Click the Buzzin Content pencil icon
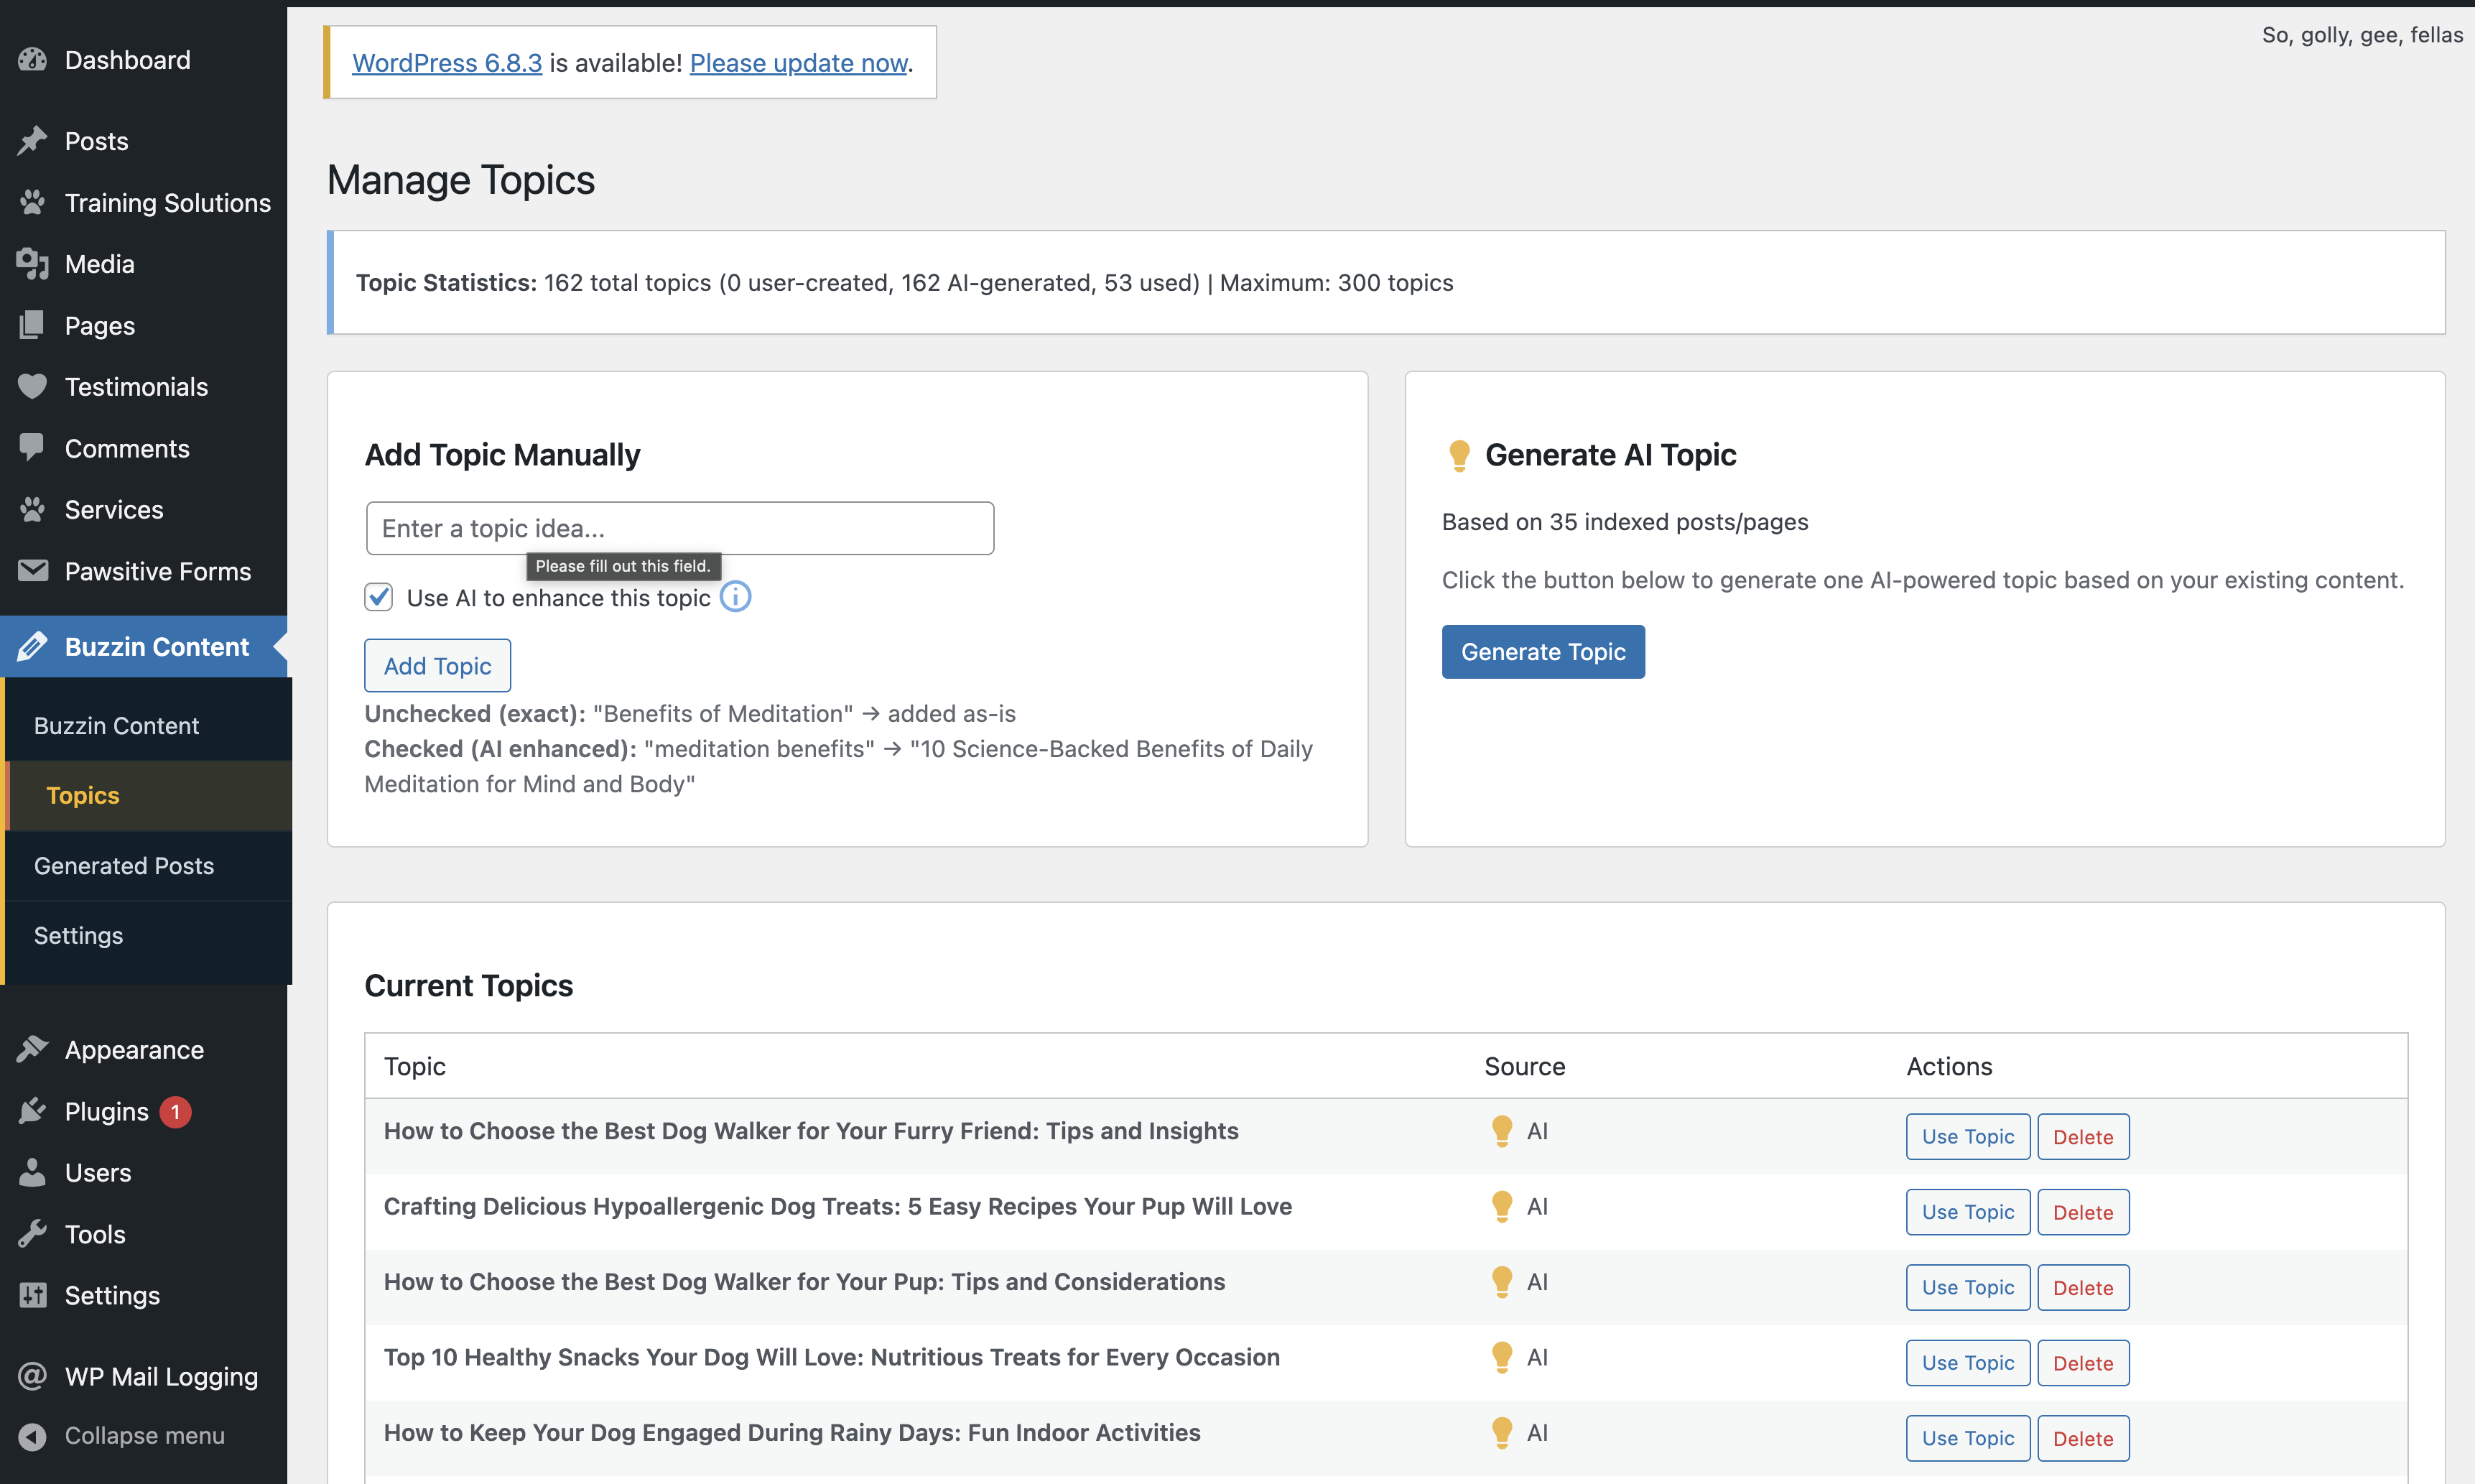The height and width of the screenshot is (1484, 2475). pyautogui.click(x=32, y=646)
